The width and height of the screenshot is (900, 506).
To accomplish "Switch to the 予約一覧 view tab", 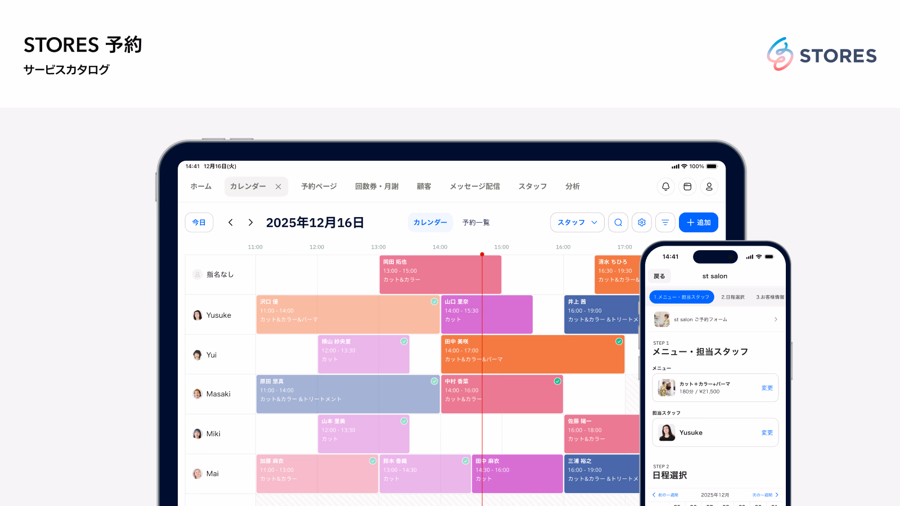I will point(475,222).
